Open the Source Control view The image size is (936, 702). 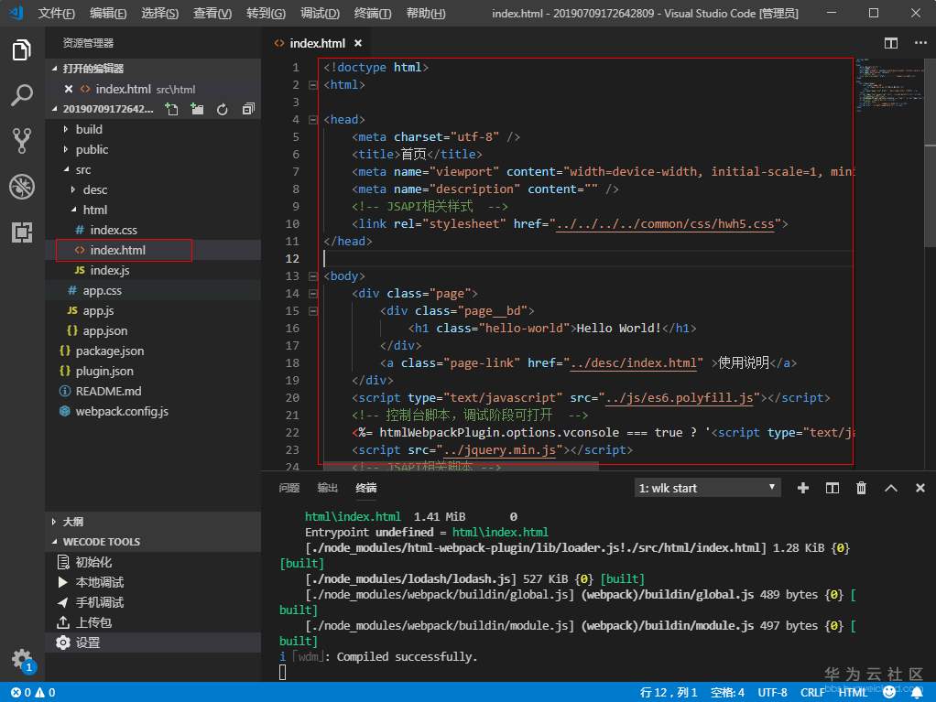click(22, 141)
